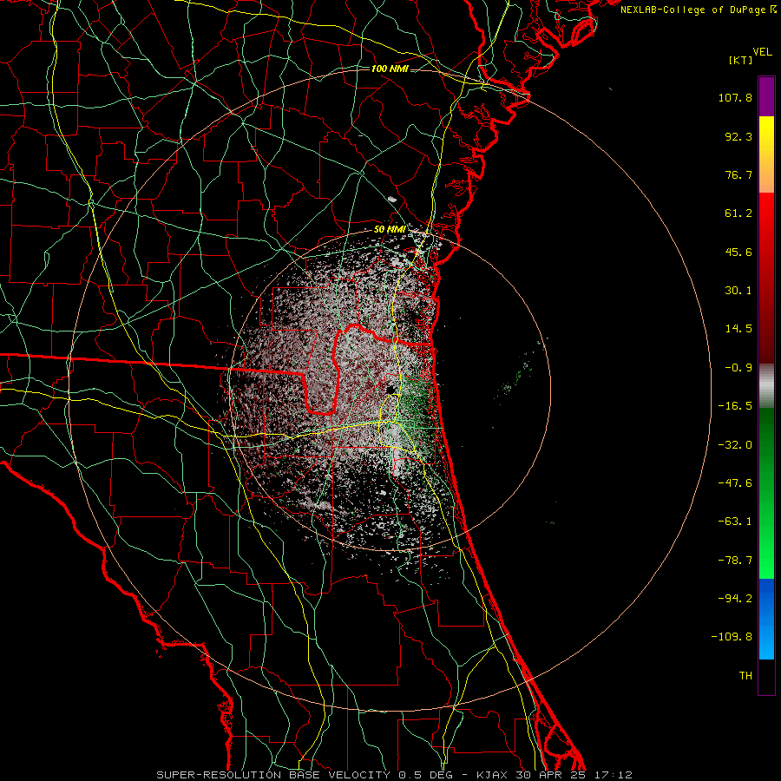Viewport: 781px width, 781px height.
Task: Click the VEL legend title
Action: click(x=762, y=52)
